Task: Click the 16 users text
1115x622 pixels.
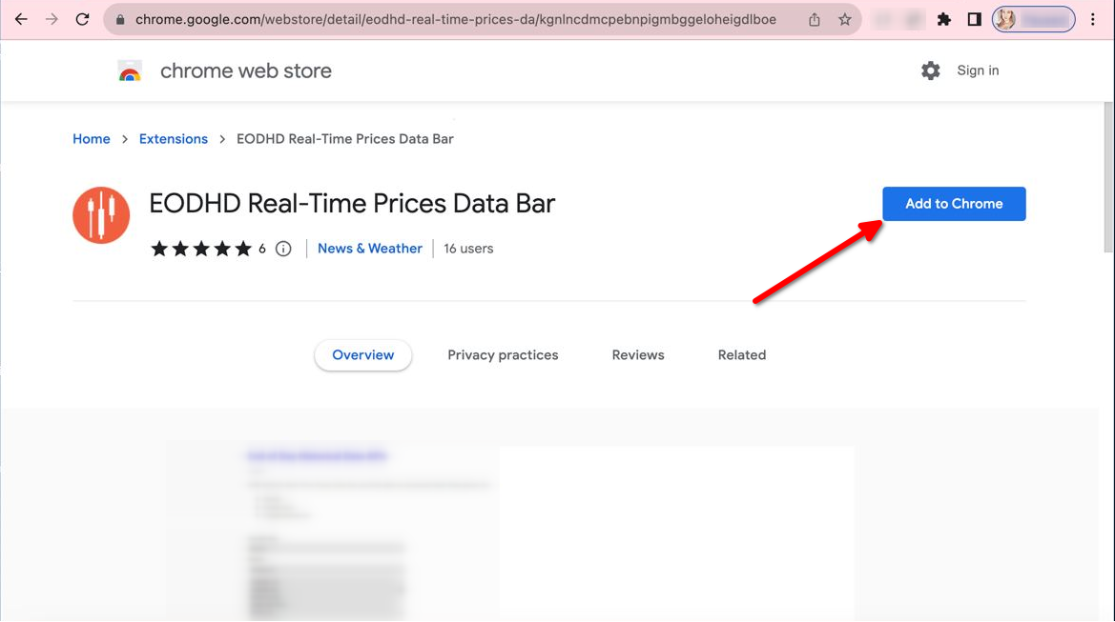Action: 468,249
